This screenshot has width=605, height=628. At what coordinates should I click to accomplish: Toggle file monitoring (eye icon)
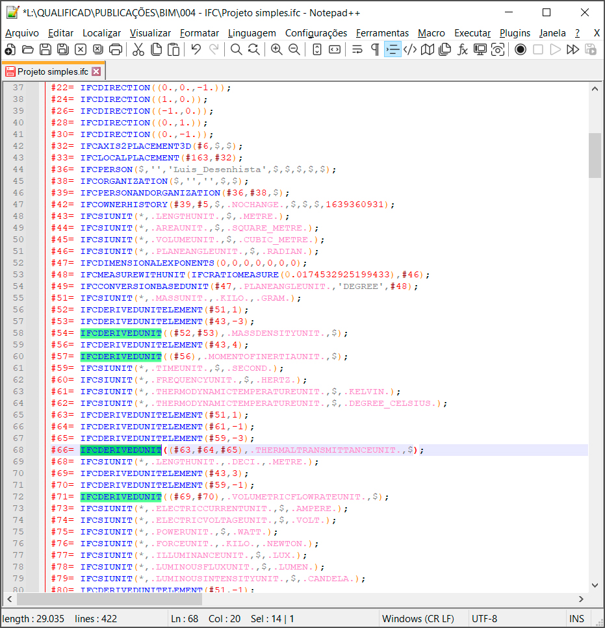498,49
